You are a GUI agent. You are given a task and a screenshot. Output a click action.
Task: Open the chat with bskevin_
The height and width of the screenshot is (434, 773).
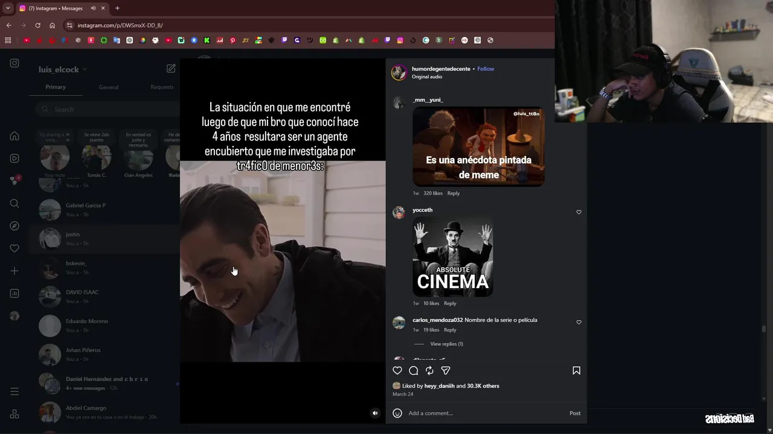(x=104, y=268)
